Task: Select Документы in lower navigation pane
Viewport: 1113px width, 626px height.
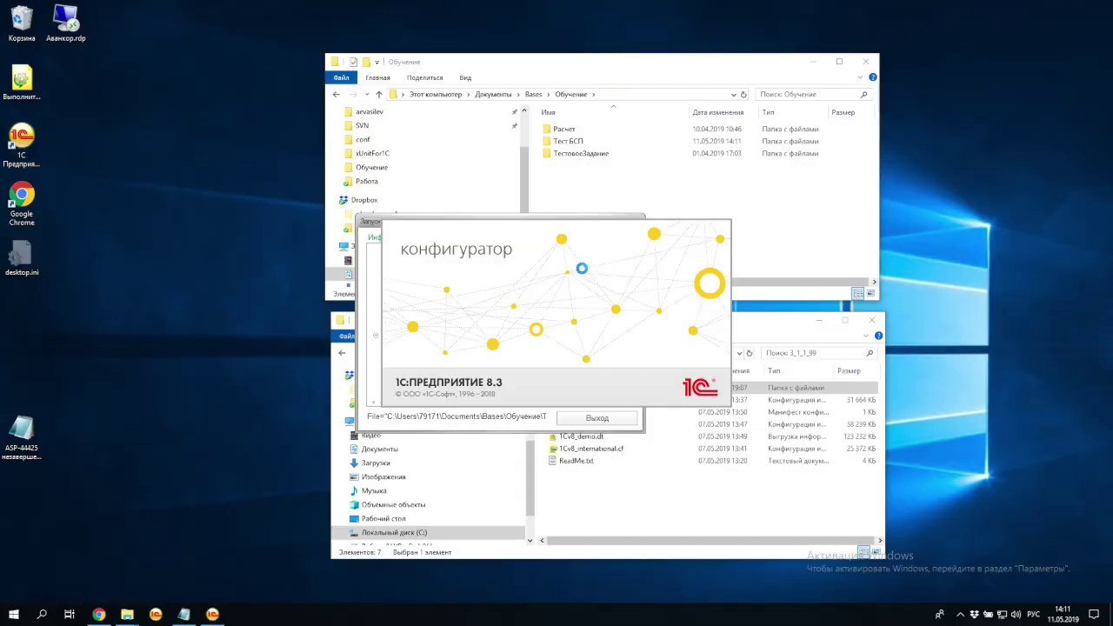Action: point(379,449)
